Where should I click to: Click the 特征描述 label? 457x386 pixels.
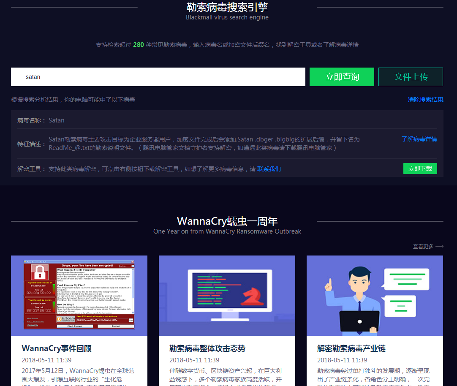pos(31,144)
